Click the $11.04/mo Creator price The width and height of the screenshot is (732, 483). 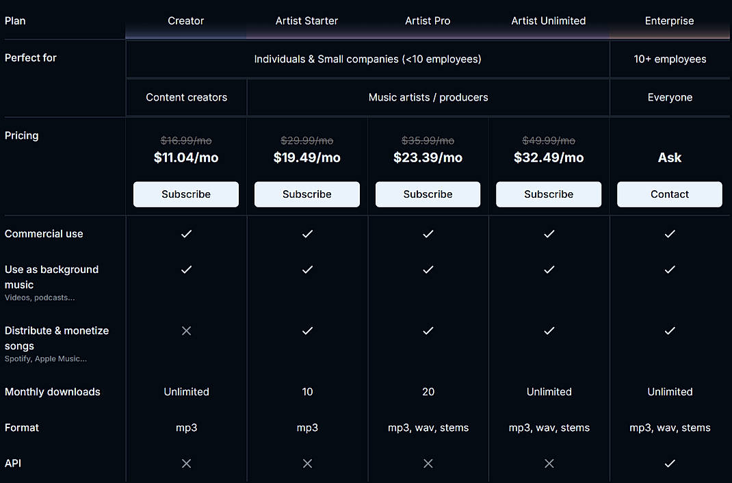point(186,158)
